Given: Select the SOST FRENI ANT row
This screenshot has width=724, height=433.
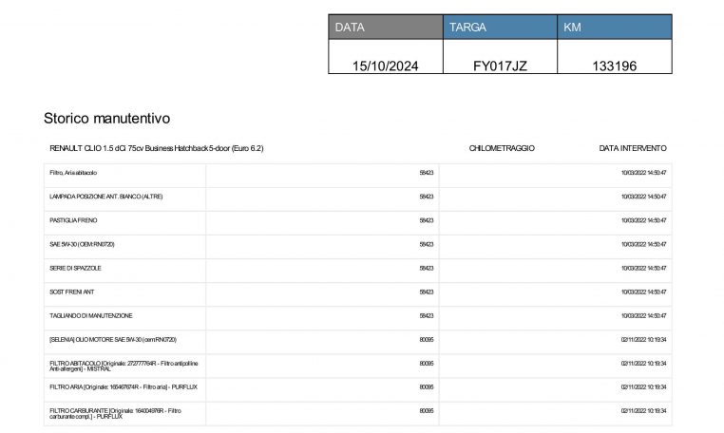Looking at the screenshot, I should [72, 292].
